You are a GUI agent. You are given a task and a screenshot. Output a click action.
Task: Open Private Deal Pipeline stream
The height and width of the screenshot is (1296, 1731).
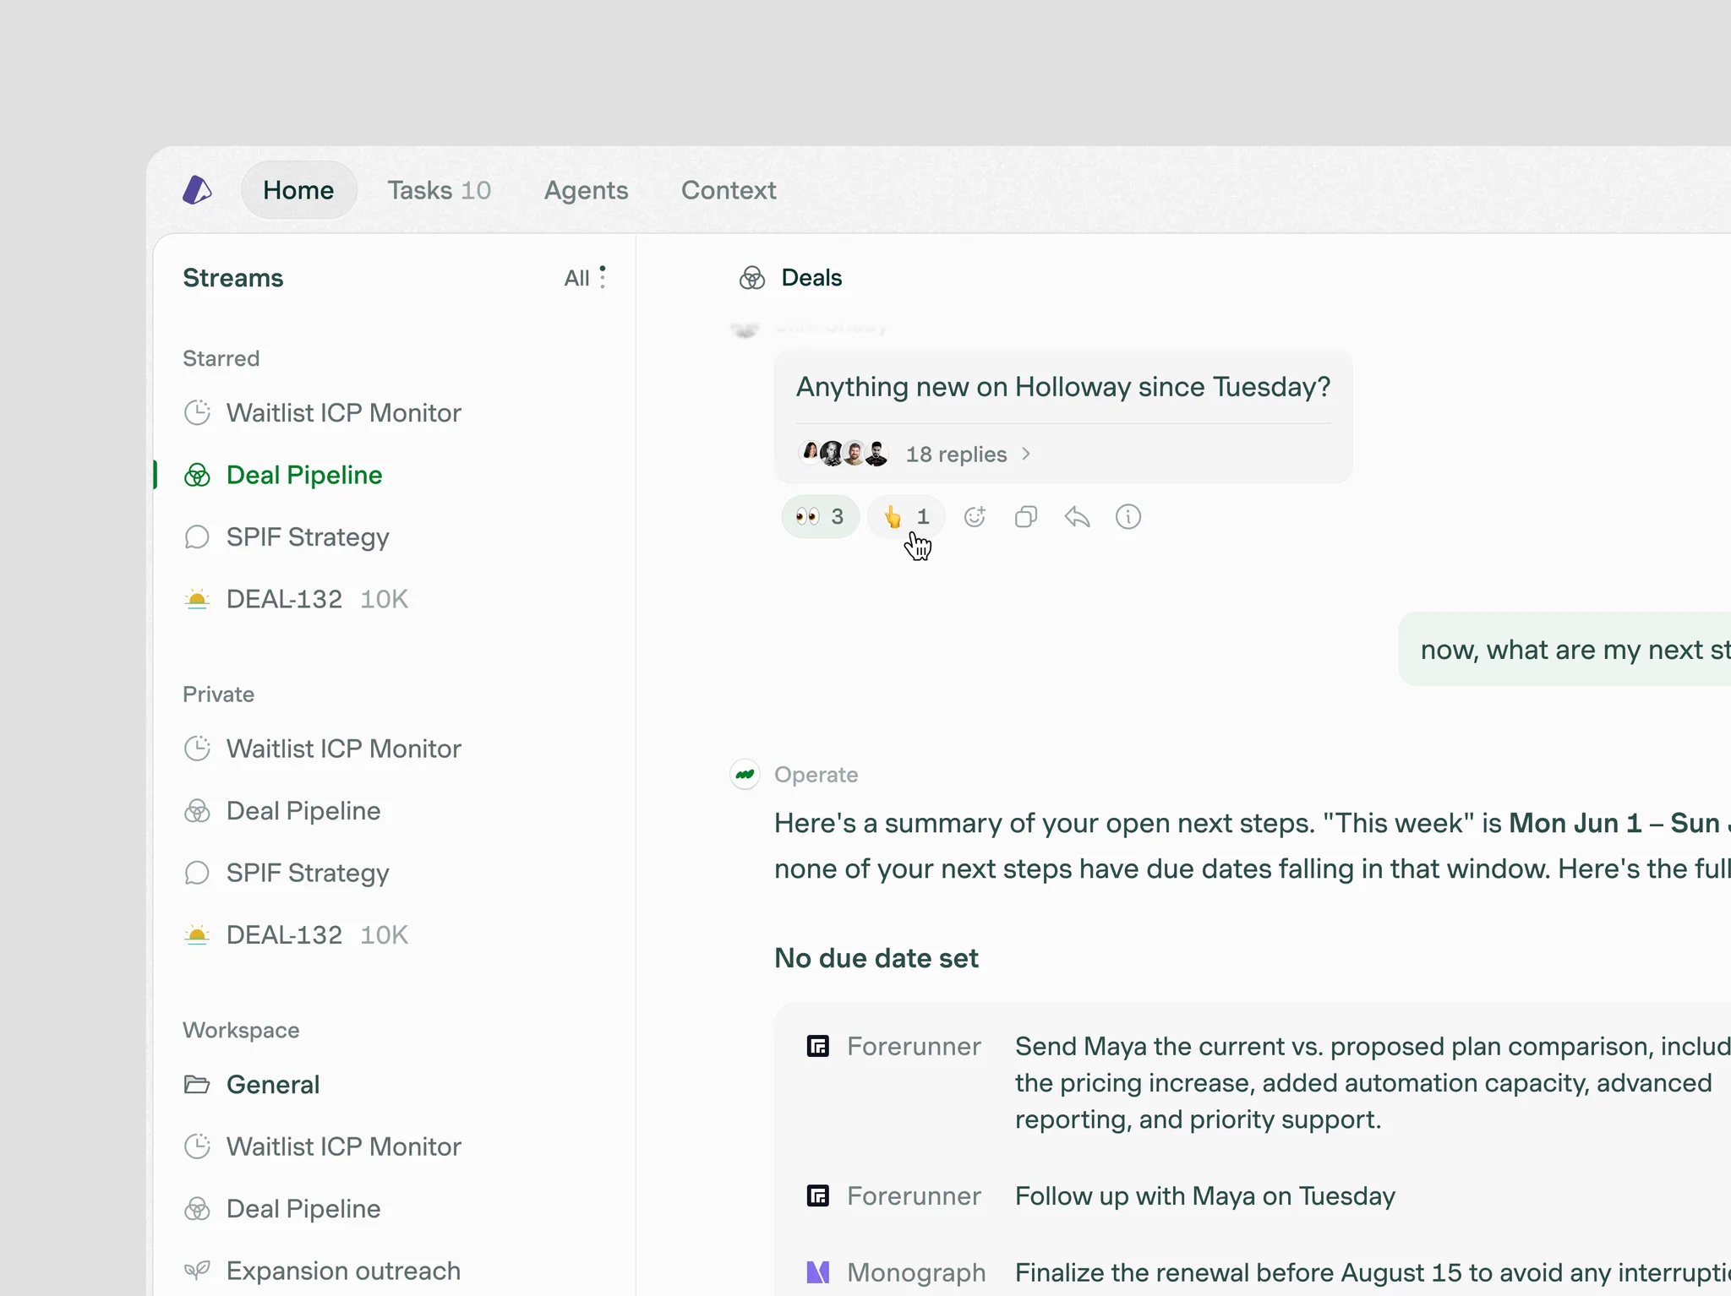(x=282, y=811)
